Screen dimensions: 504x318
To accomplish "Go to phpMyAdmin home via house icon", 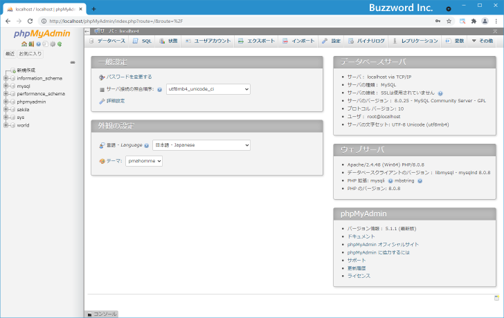I will [24, 44].
